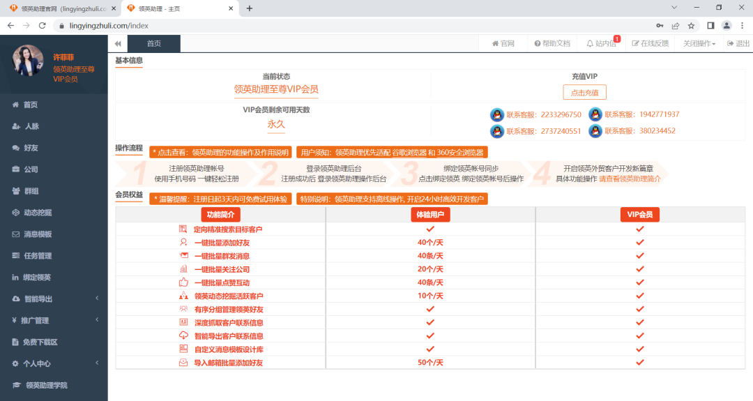
Task: Contact QQ support 2233296750
Action: pos(535,115)
